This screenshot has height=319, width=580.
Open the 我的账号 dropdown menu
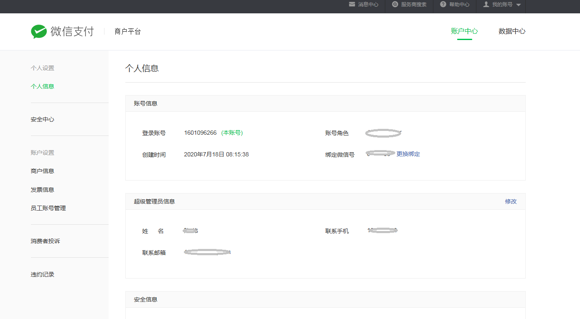click(x=501, y=5)
